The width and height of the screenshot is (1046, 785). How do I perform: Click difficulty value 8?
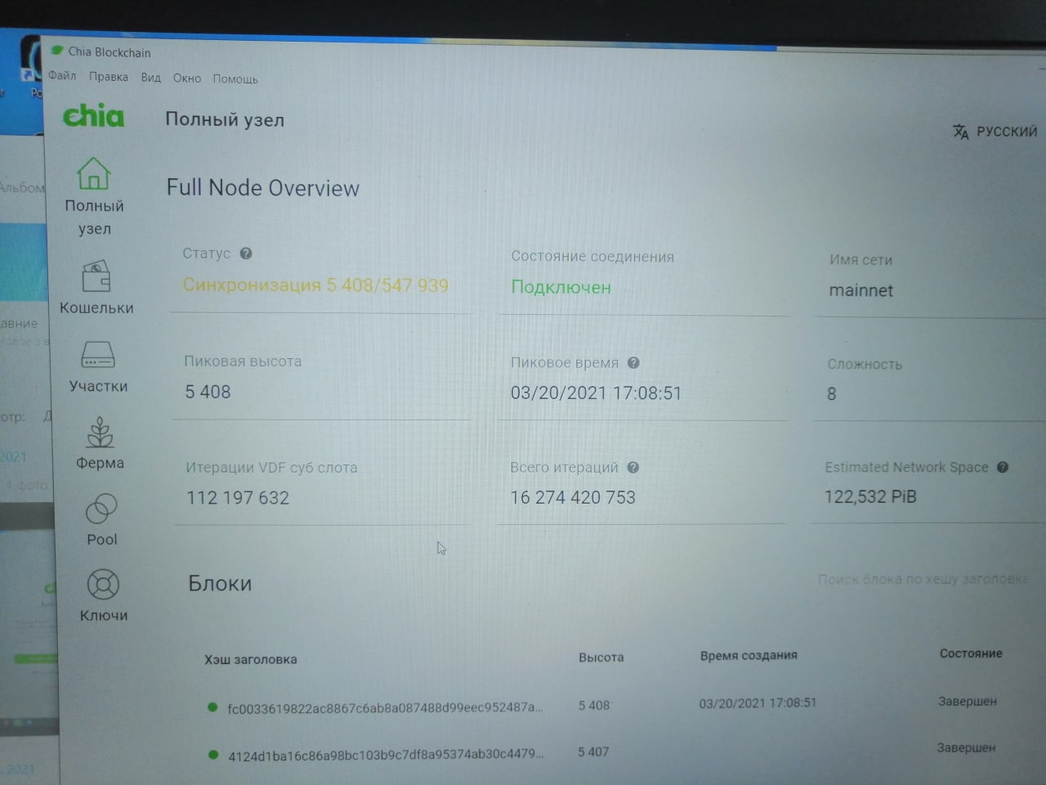click(832, 394)
